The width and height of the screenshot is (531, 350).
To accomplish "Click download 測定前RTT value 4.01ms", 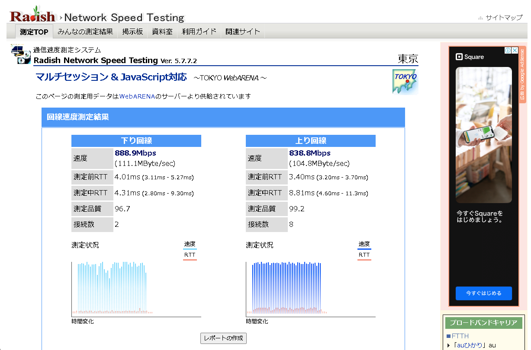I will coord(127,177).
